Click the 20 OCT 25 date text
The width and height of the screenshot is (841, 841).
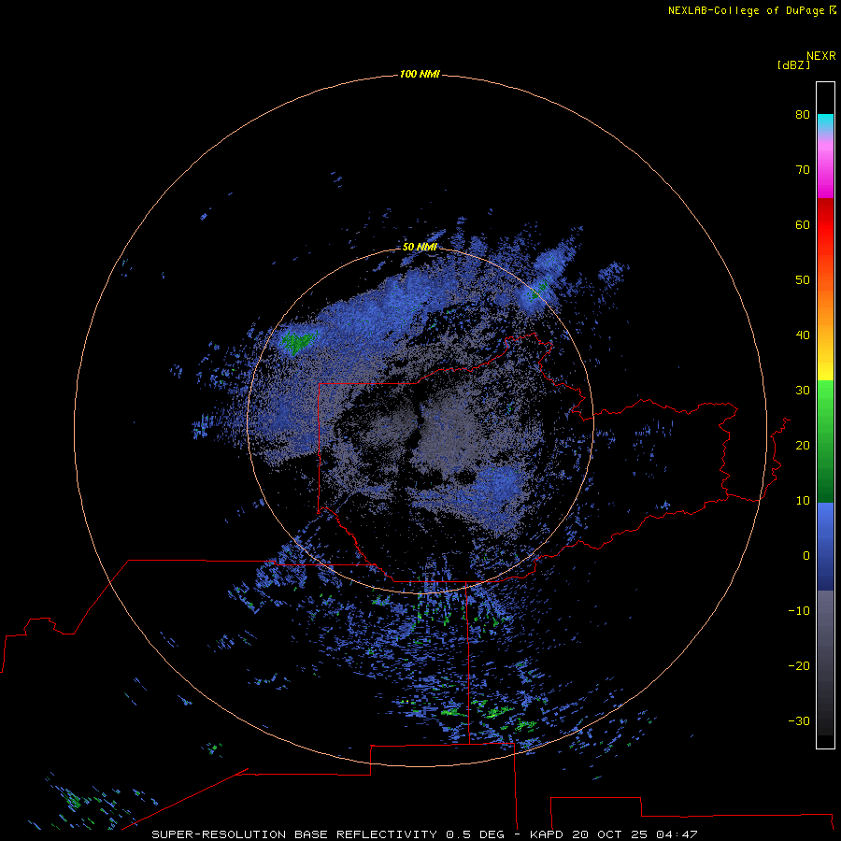[x=610, y=834]
